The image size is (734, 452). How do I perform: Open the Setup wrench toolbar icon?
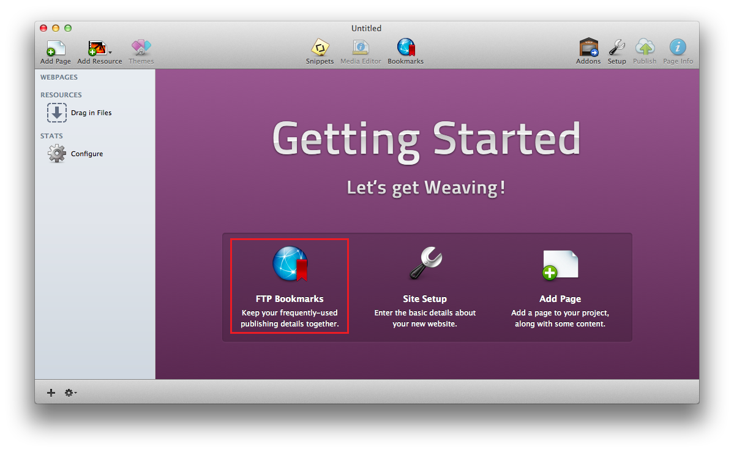click(x=616, y=47)
